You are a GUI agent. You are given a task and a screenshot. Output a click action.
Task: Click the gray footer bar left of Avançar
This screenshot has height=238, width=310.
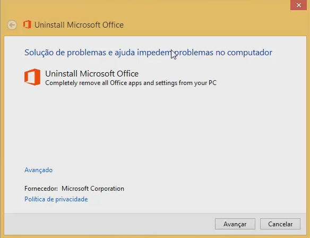pyautogui.click(x=109, y=224)
